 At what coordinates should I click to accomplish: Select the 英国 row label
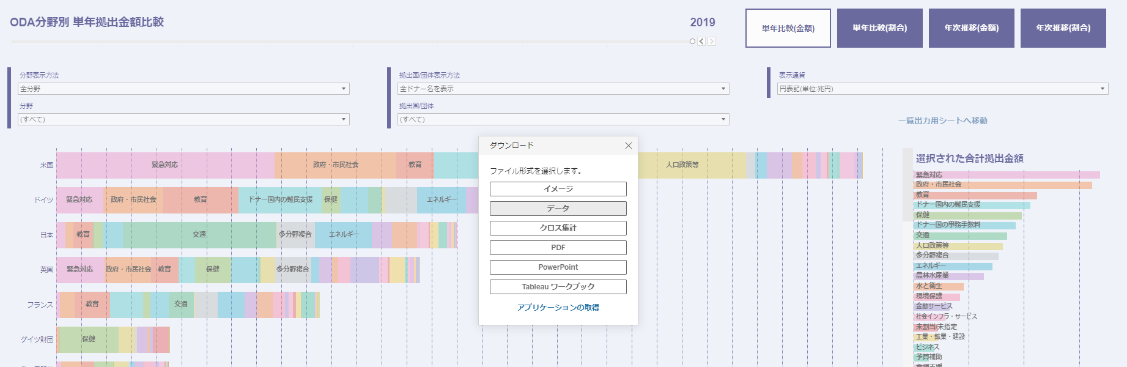coord(46,270)
